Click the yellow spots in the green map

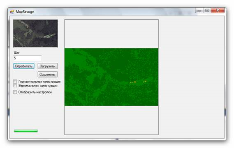pyautogui.click(x=138, y=82)
